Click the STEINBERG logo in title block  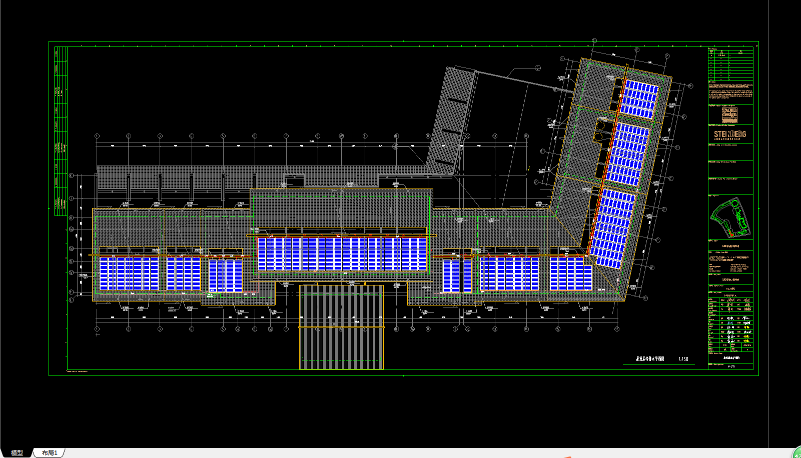click(730, 134)
